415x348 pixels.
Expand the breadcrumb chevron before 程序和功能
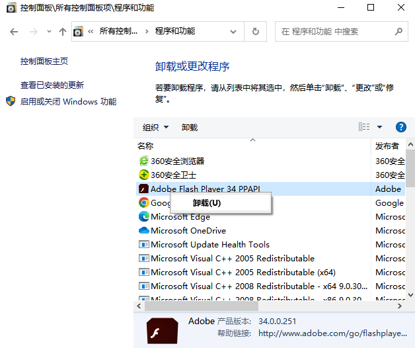pyautogui.click(x=147, y=32)
